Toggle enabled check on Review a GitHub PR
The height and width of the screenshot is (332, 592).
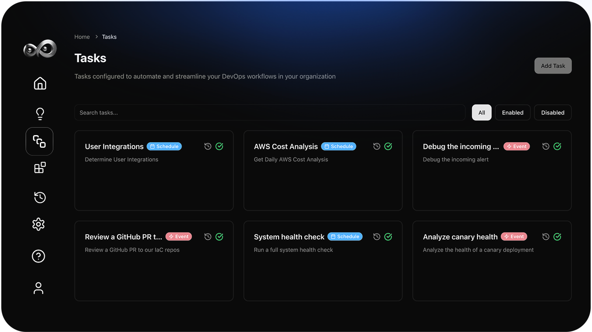219,237
